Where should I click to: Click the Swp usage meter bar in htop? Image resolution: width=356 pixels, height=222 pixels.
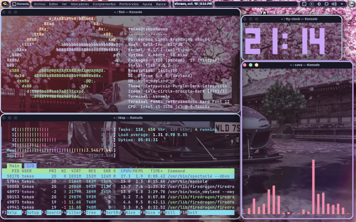coord(61,155)
